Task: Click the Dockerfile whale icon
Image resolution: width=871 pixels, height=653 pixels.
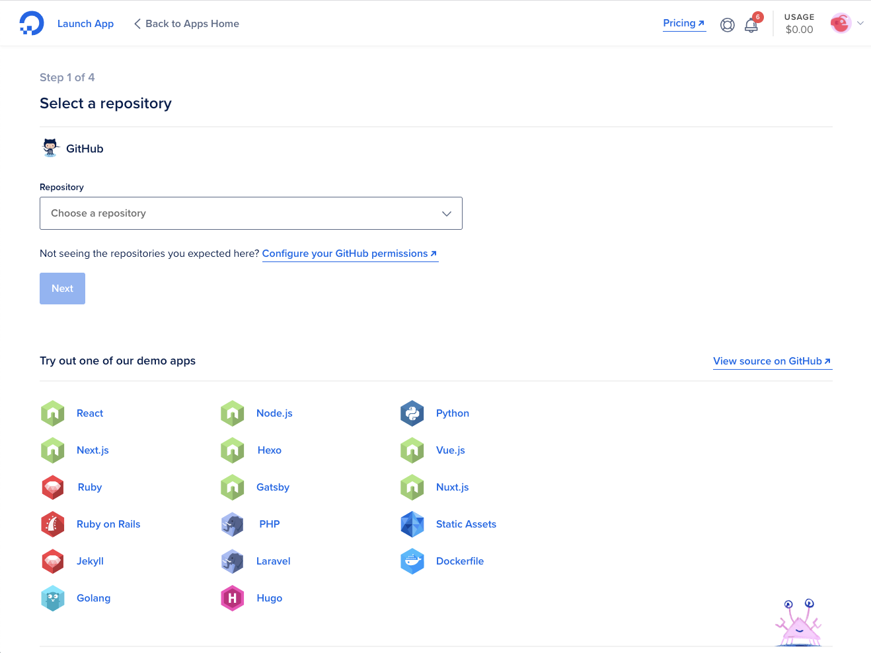Action: point(412,561)
